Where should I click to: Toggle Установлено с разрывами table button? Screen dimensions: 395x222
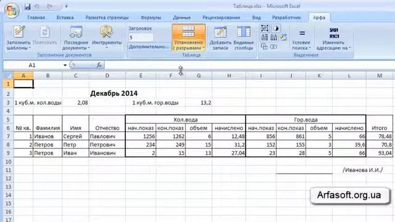pos(188,38)
